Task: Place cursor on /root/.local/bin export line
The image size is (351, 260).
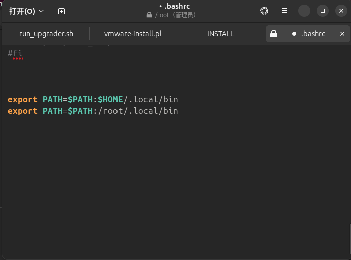Action: [x=93, y=111]
